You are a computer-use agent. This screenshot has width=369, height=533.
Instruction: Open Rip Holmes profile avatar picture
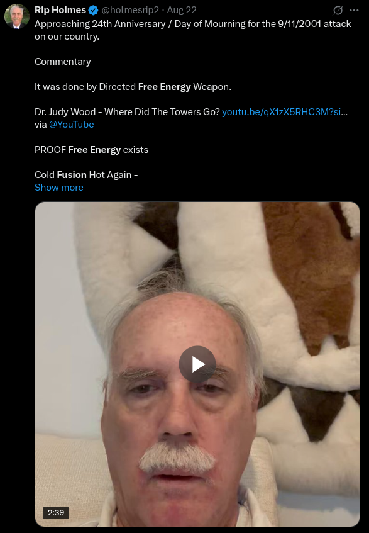[x=16, y=16]
